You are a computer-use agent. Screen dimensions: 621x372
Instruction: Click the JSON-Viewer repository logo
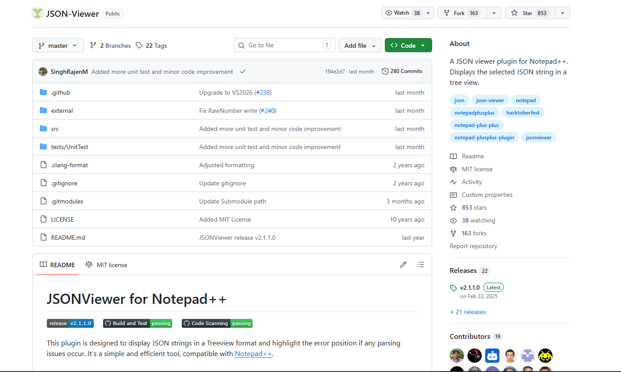coord(38,13)
